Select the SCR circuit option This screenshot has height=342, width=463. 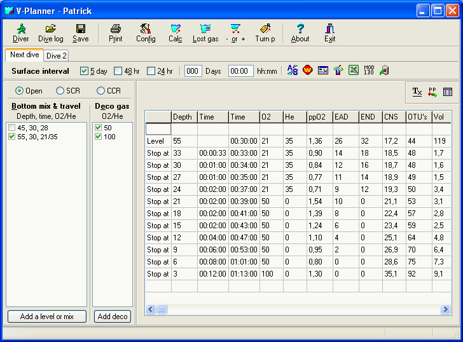(60, 91)
